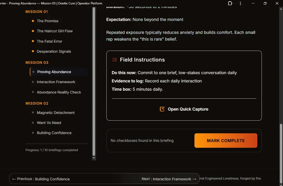The width and height of the screenshot is (283, 186).
Task: Click the bullet beside The Promise
Action: pyautogui.click(x=33, y=21)
